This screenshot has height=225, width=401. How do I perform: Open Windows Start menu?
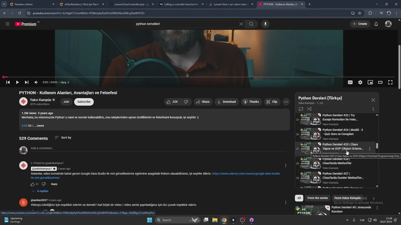pos(149,220)
